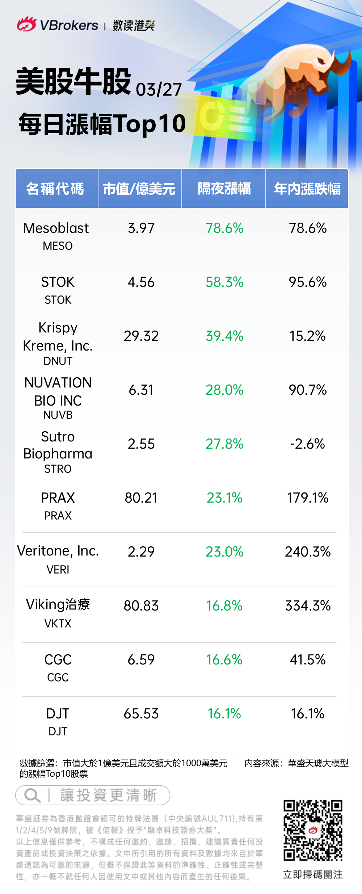362x894 pixels.
Task: Click the magnifying glass search icon
Action: coord(32,795)
